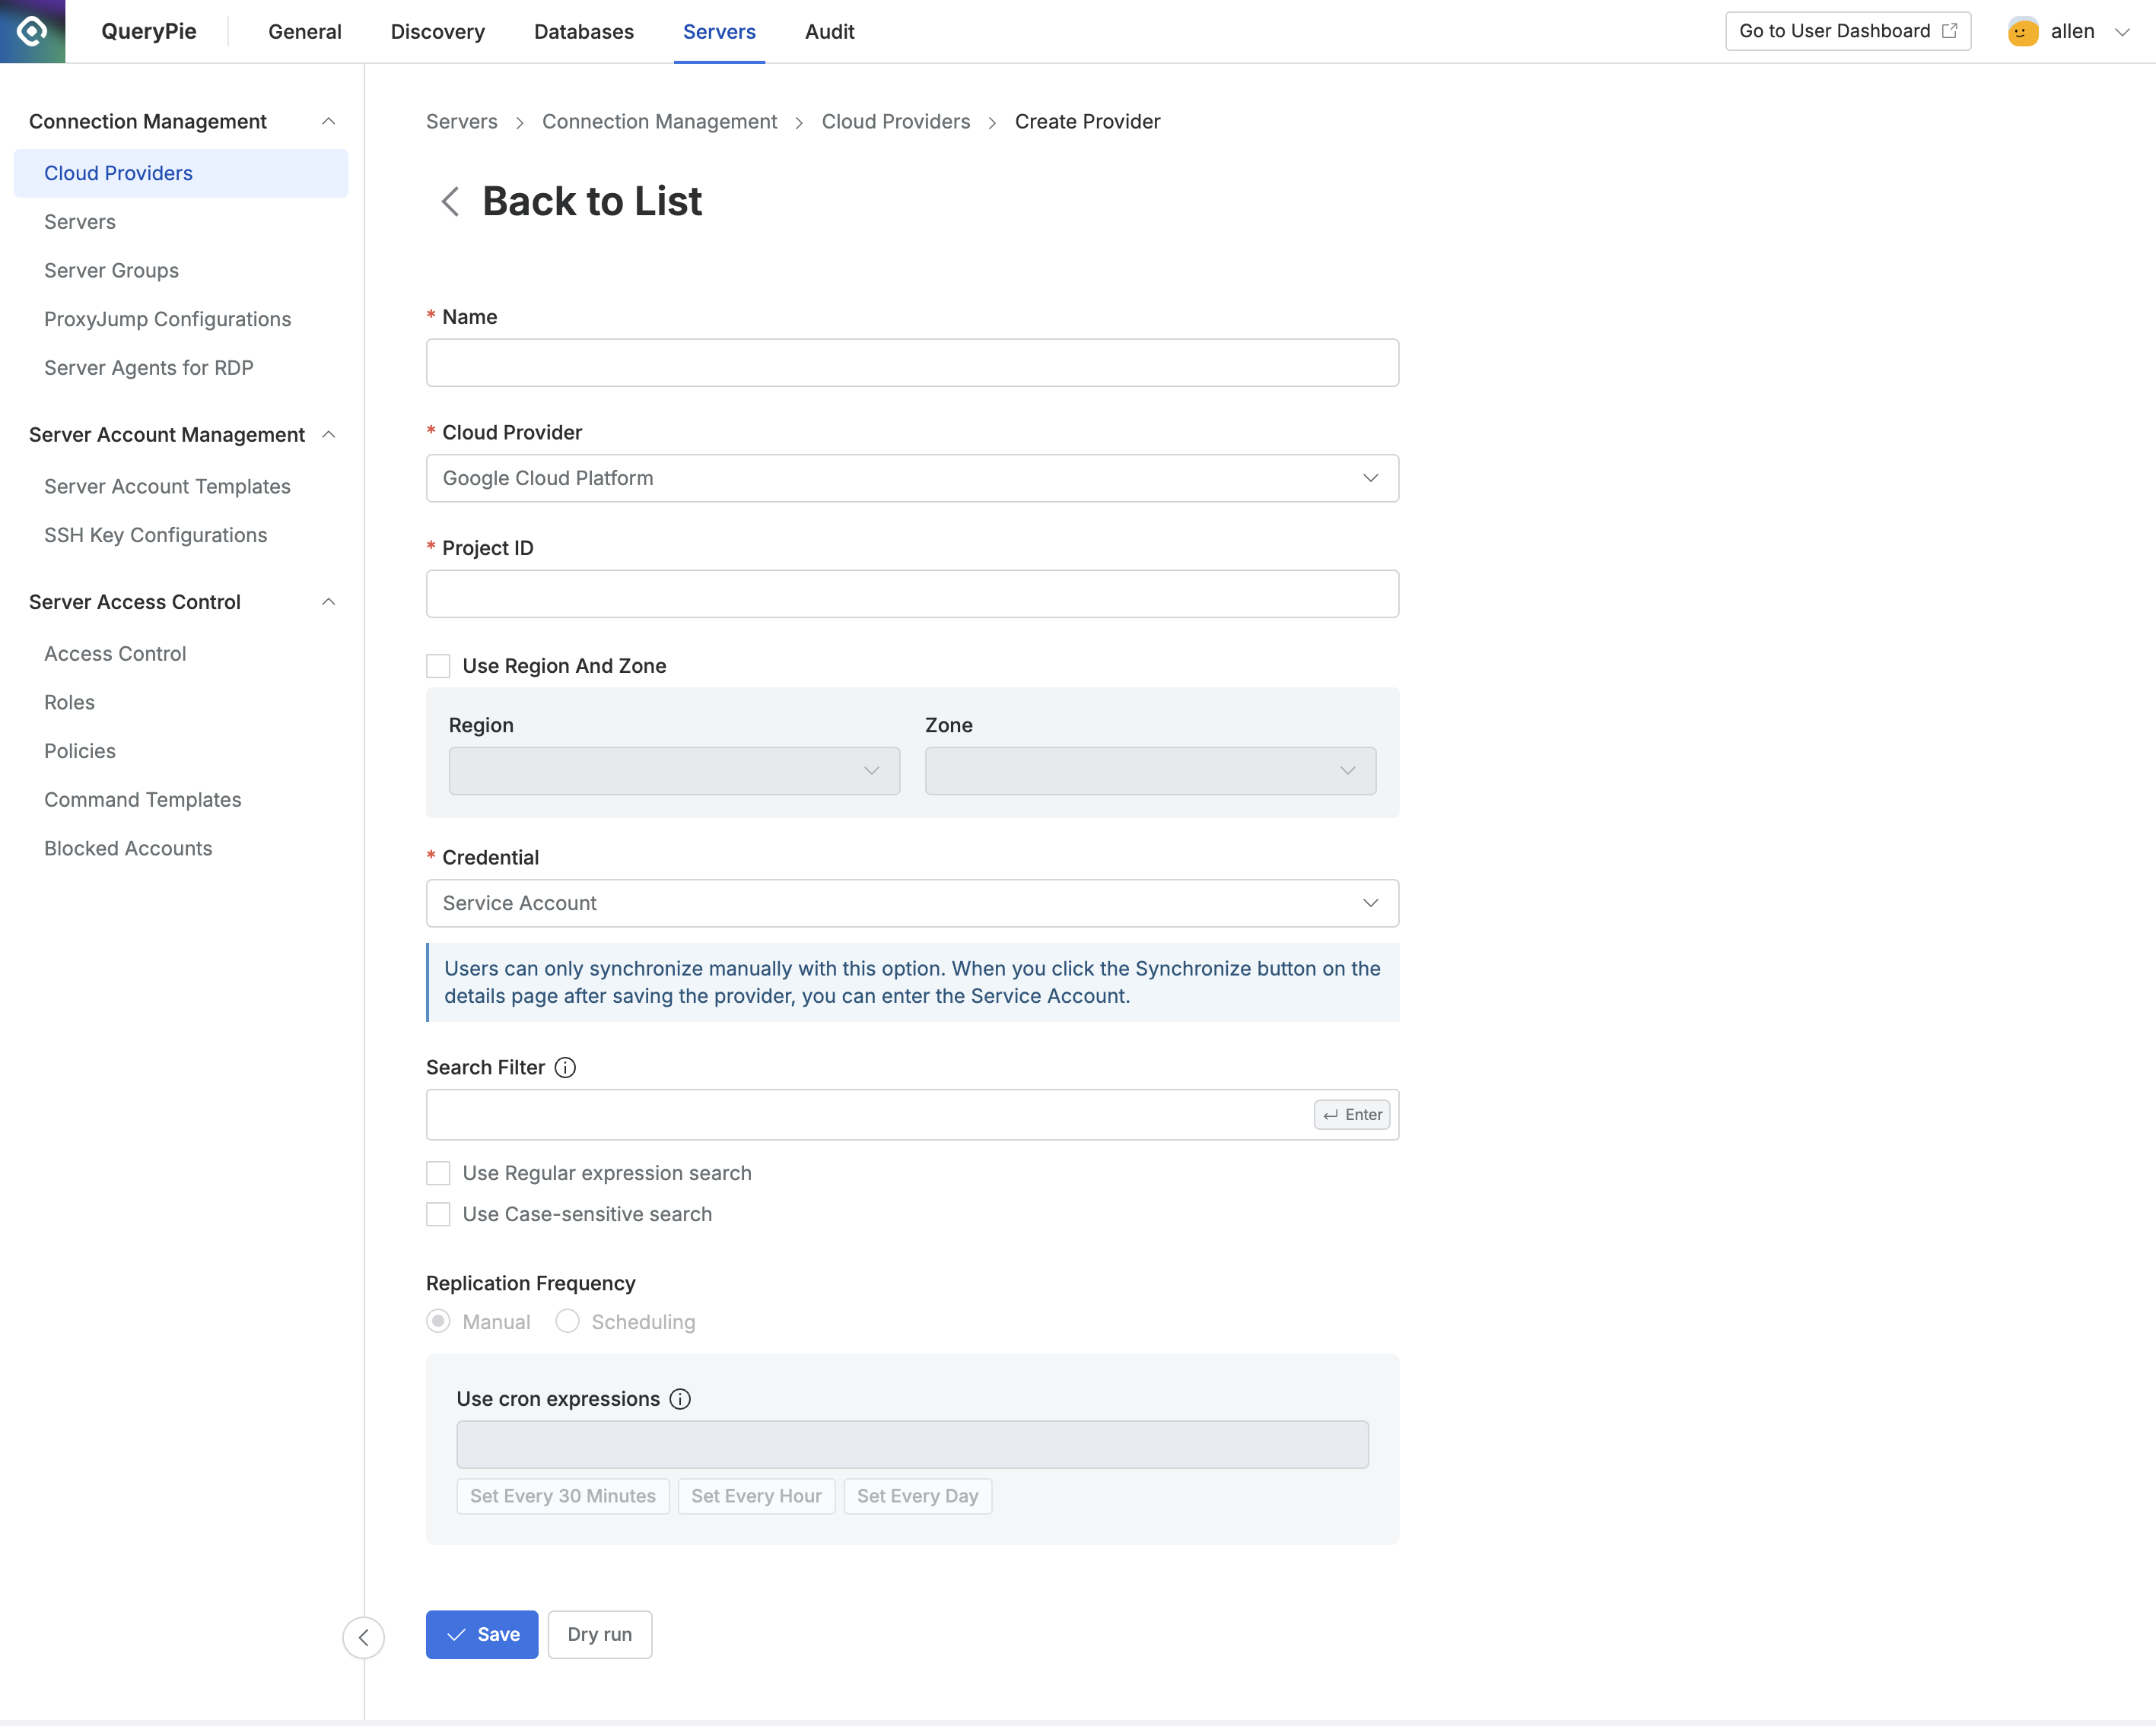Image resolution: width=2156 pixels, height=1726 pixels.
Task: Open Cloud Providers in the sidebar
Action: tap(181, 173)
